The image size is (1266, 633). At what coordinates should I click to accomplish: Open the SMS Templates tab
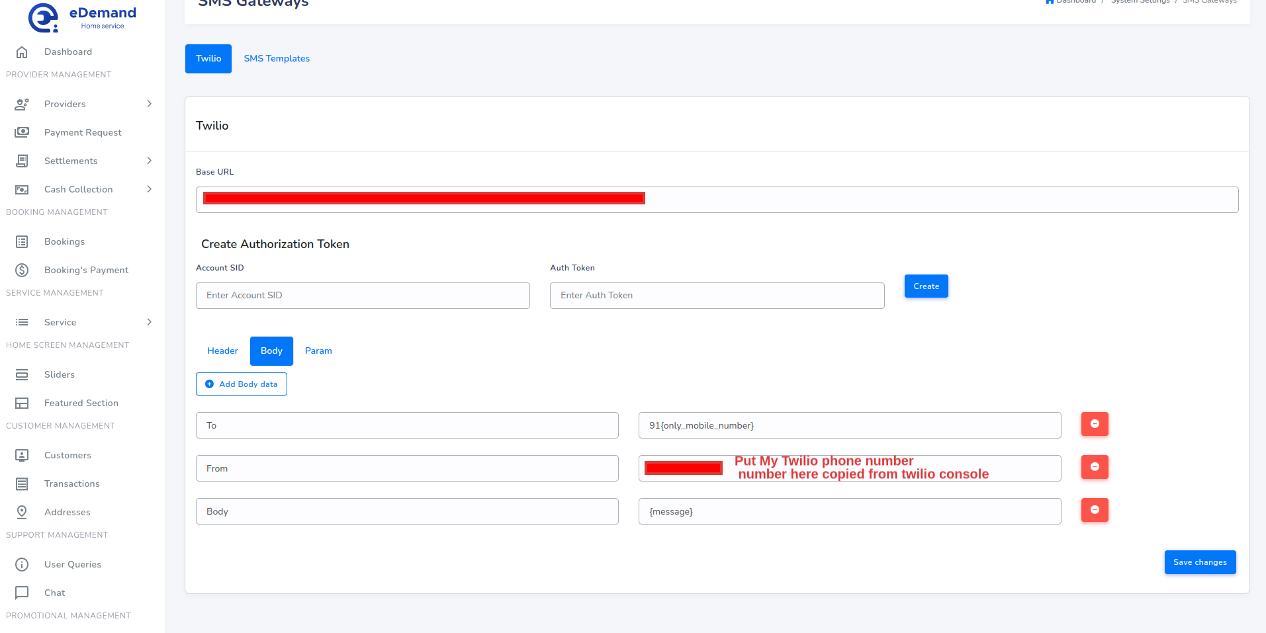coord(277,59)
